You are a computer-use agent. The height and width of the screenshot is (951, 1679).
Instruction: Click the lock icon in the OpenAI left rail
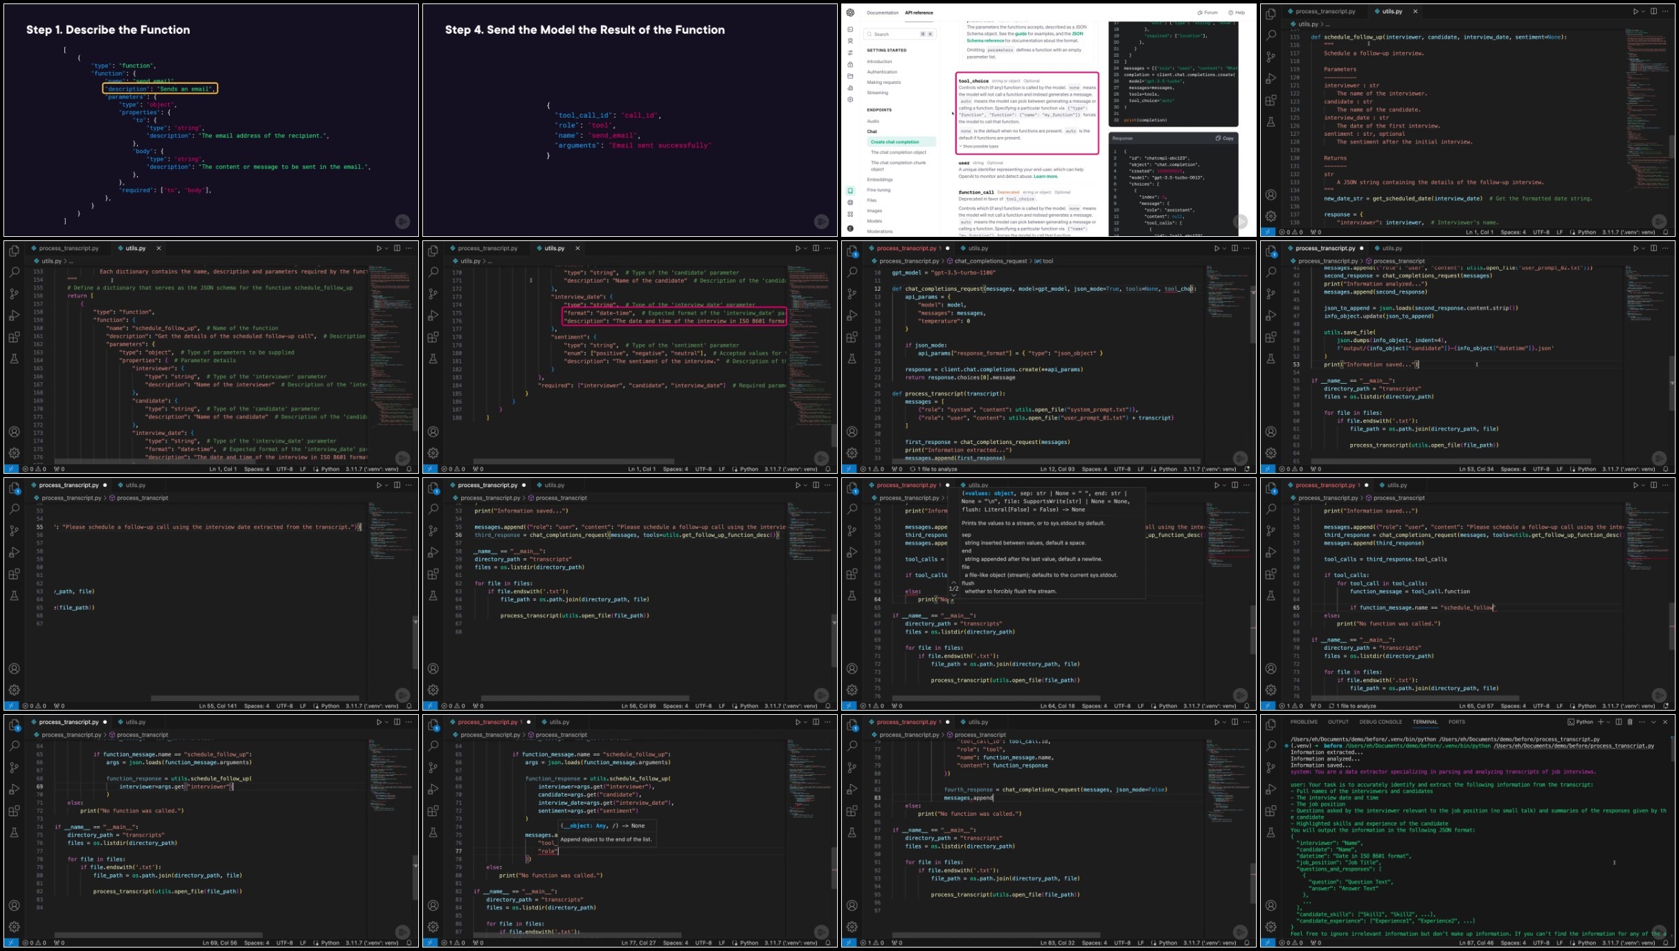(x=850, y=64)
